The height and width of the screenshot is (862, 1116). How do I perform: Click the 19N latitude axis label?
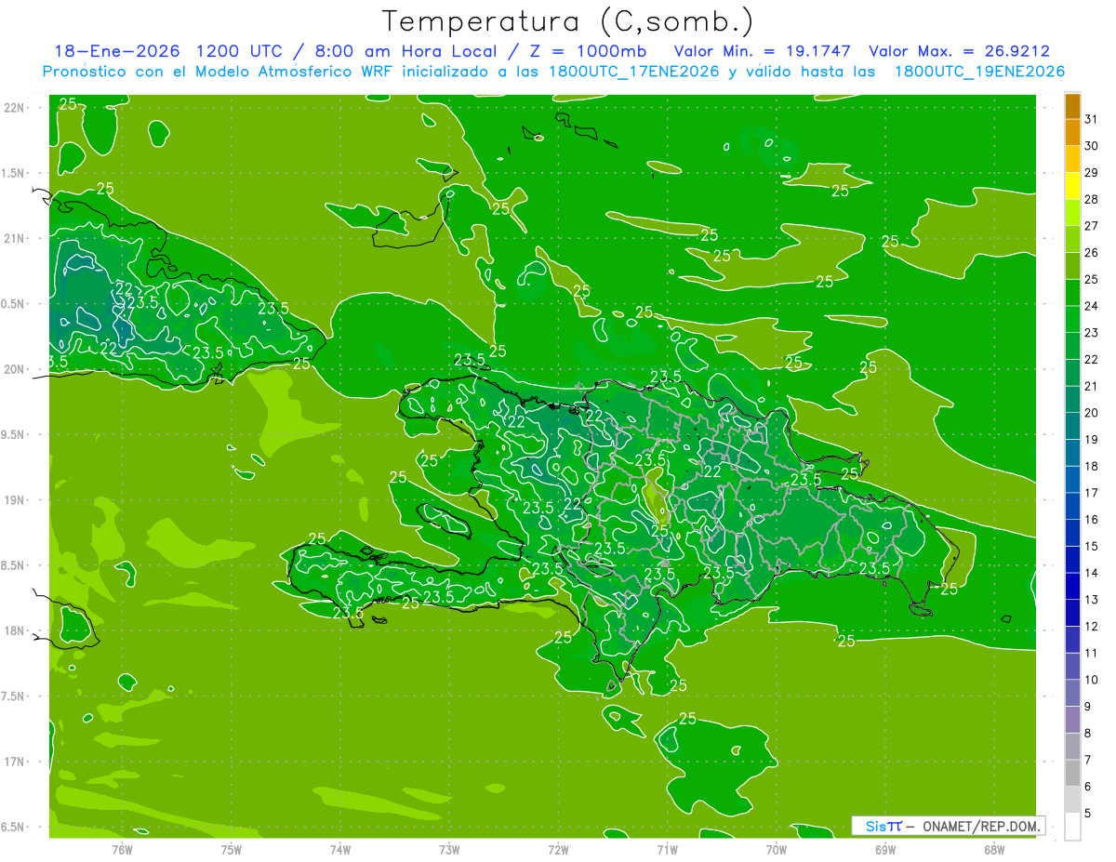14,500
